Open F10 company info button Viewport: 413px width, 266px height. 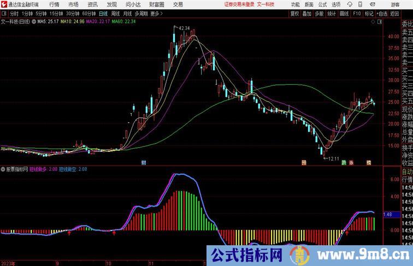pos(357,14)
